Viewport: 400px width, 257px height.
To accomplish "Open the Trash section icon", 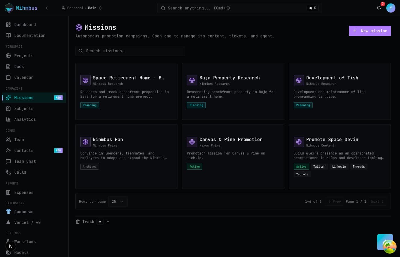I will click(x=78, y=222).
